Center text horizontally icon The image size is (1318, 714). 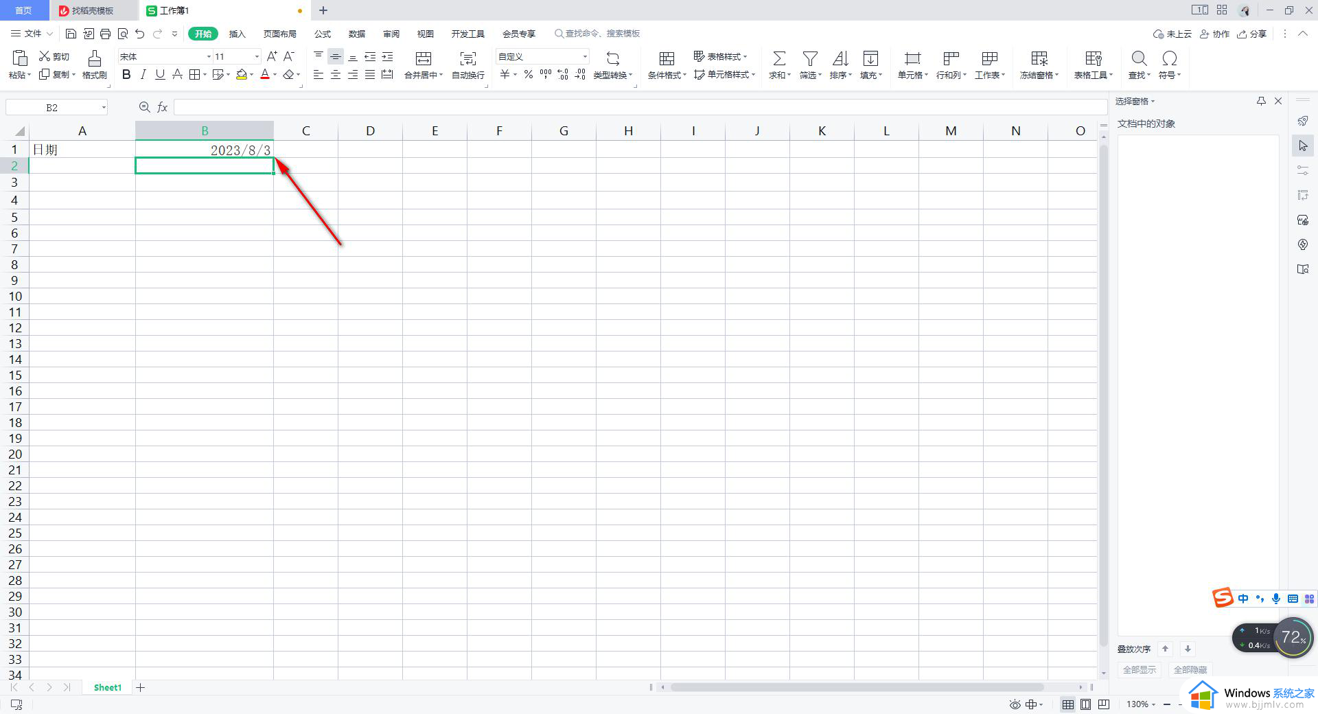point(336,74)
